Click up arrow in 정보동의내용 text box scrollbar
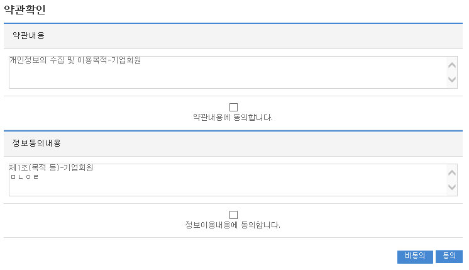This screenshot has height=270, width=469. tap(451, 172)
